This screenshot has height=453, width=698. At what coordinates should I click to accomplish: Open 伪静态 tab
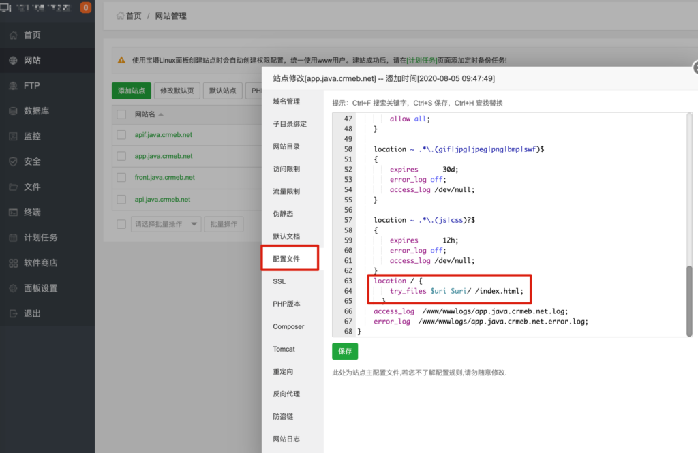point(283,214)
